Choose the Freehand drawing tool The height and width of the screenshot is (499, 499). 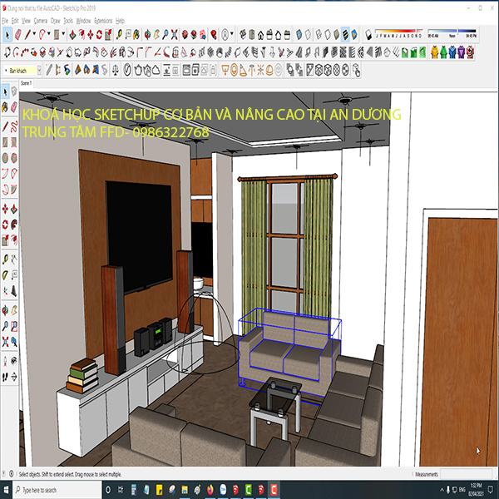click(x=14, y=126)
